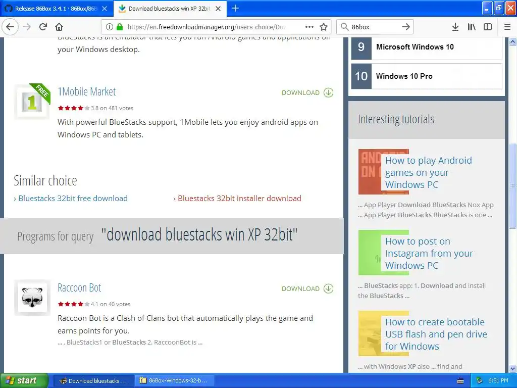Viewport: 517px width, 388px height.
Task: Open the Windows XP start menu
Action: [24, 380]
